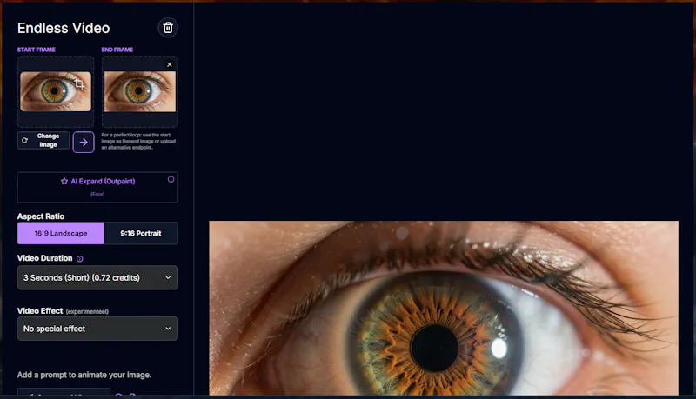Click the perfect loop hint text
Viewport: 696px width, 399px height.
(x=138, y=141)
